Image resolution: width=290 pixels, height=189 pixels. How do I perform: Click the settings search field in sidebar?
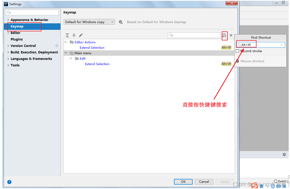tap(32, 12)
